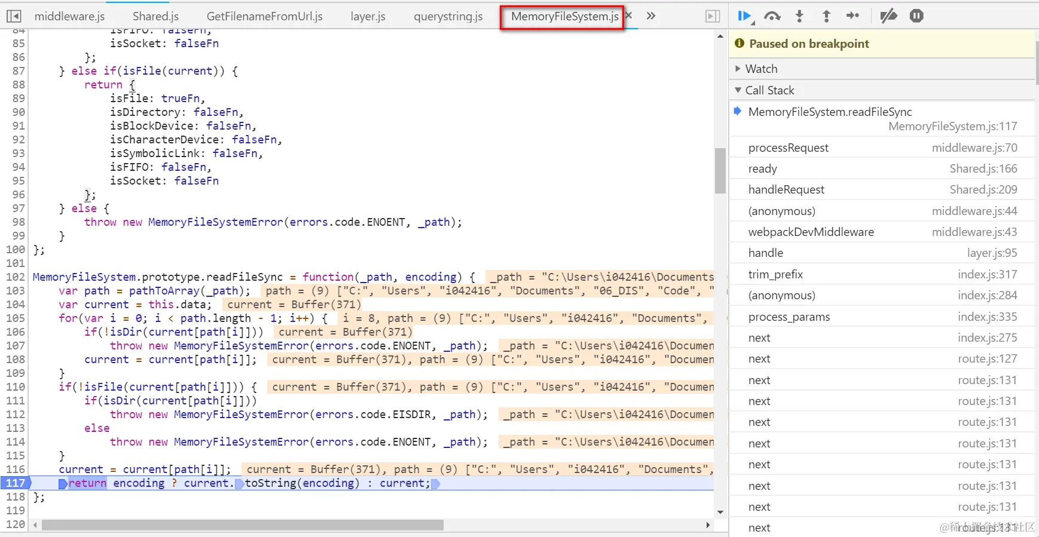Expand the Watch section
Image resolution: width=1039 pixels, height=537 pixels.
[x=882, y=69]
